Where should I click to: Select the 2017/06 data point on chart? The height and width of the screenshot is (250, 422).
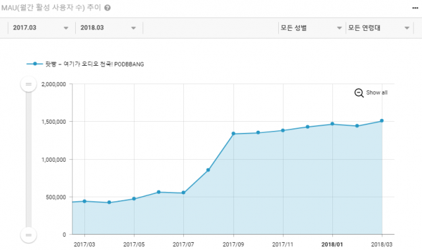pyautogui.click(x=159, y=192)
